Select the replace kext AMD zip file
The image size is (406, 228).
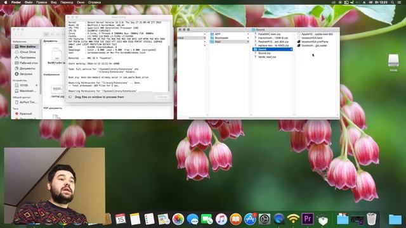coord(273,46)
